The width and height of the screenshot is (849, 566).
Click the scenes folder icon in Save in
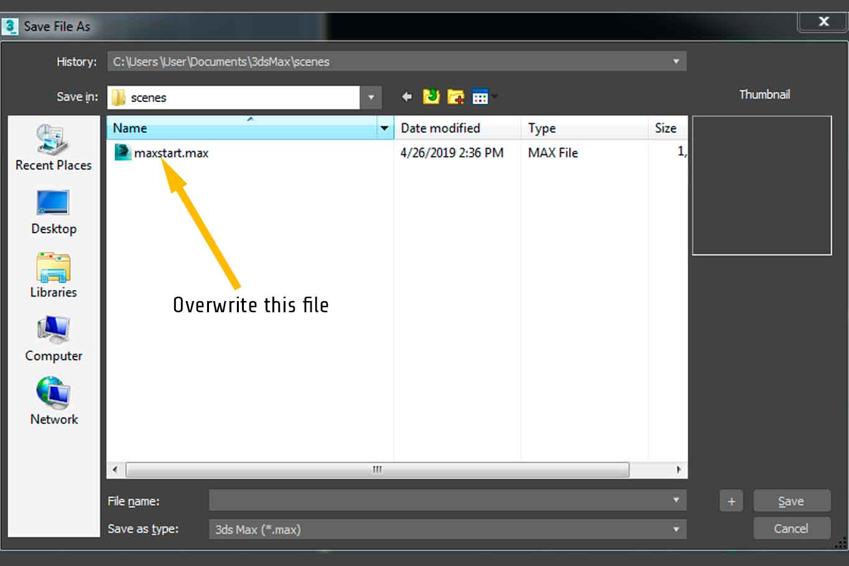pos(118,98)
